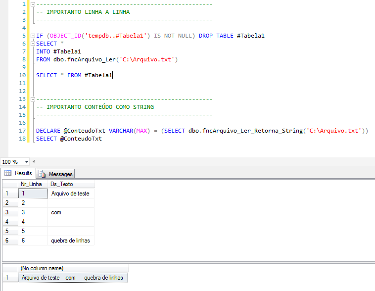The height and width of the screenshot is (291, 375).
Task: Click OBJECT_ID function on line 5
Action: pyautogui.click(x=65, y=36)
